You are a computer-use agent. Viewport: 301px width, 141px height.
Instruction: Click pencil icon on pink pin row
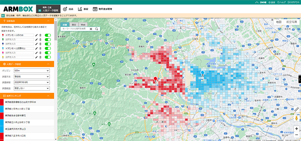(x=36, y=53)
